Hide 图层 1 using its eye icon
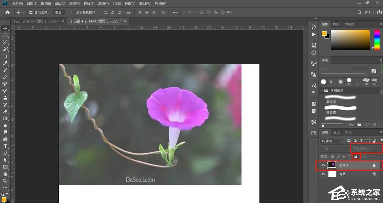Screen dimensions: 383x203 tap(323, 165)
